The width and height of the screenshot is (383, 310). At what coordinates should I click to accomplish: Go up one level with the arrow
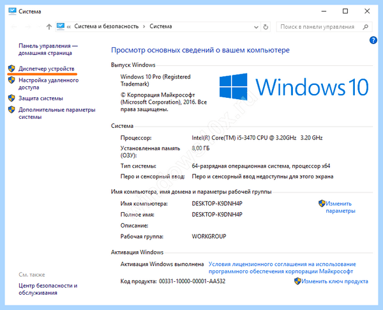click(49, 27)
